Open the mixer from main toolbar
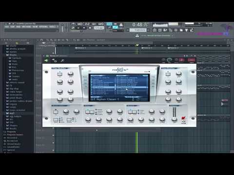 point(176,30)
